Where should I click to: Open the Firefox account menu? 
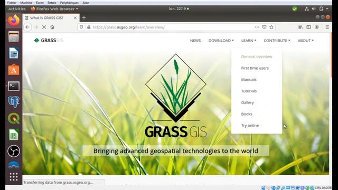(x=317, y=27)
